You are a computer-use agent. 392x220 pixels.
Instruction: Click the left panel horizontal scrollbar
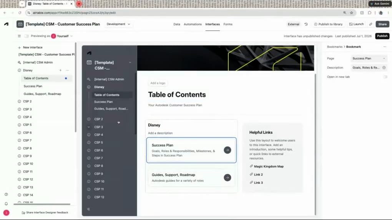point(42,204)
